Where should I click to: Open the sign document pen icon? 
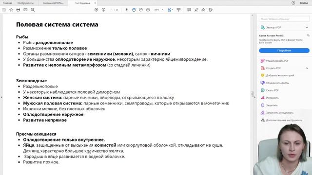[203, 10]
